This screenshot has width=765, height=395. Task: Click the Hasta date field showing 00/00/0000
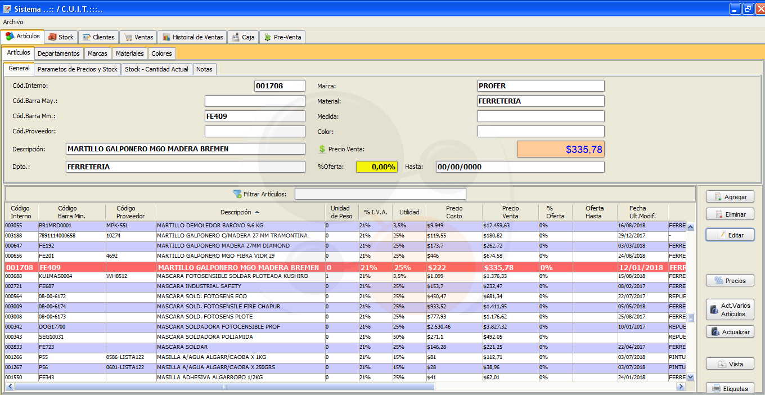click(x=520, y=167)
